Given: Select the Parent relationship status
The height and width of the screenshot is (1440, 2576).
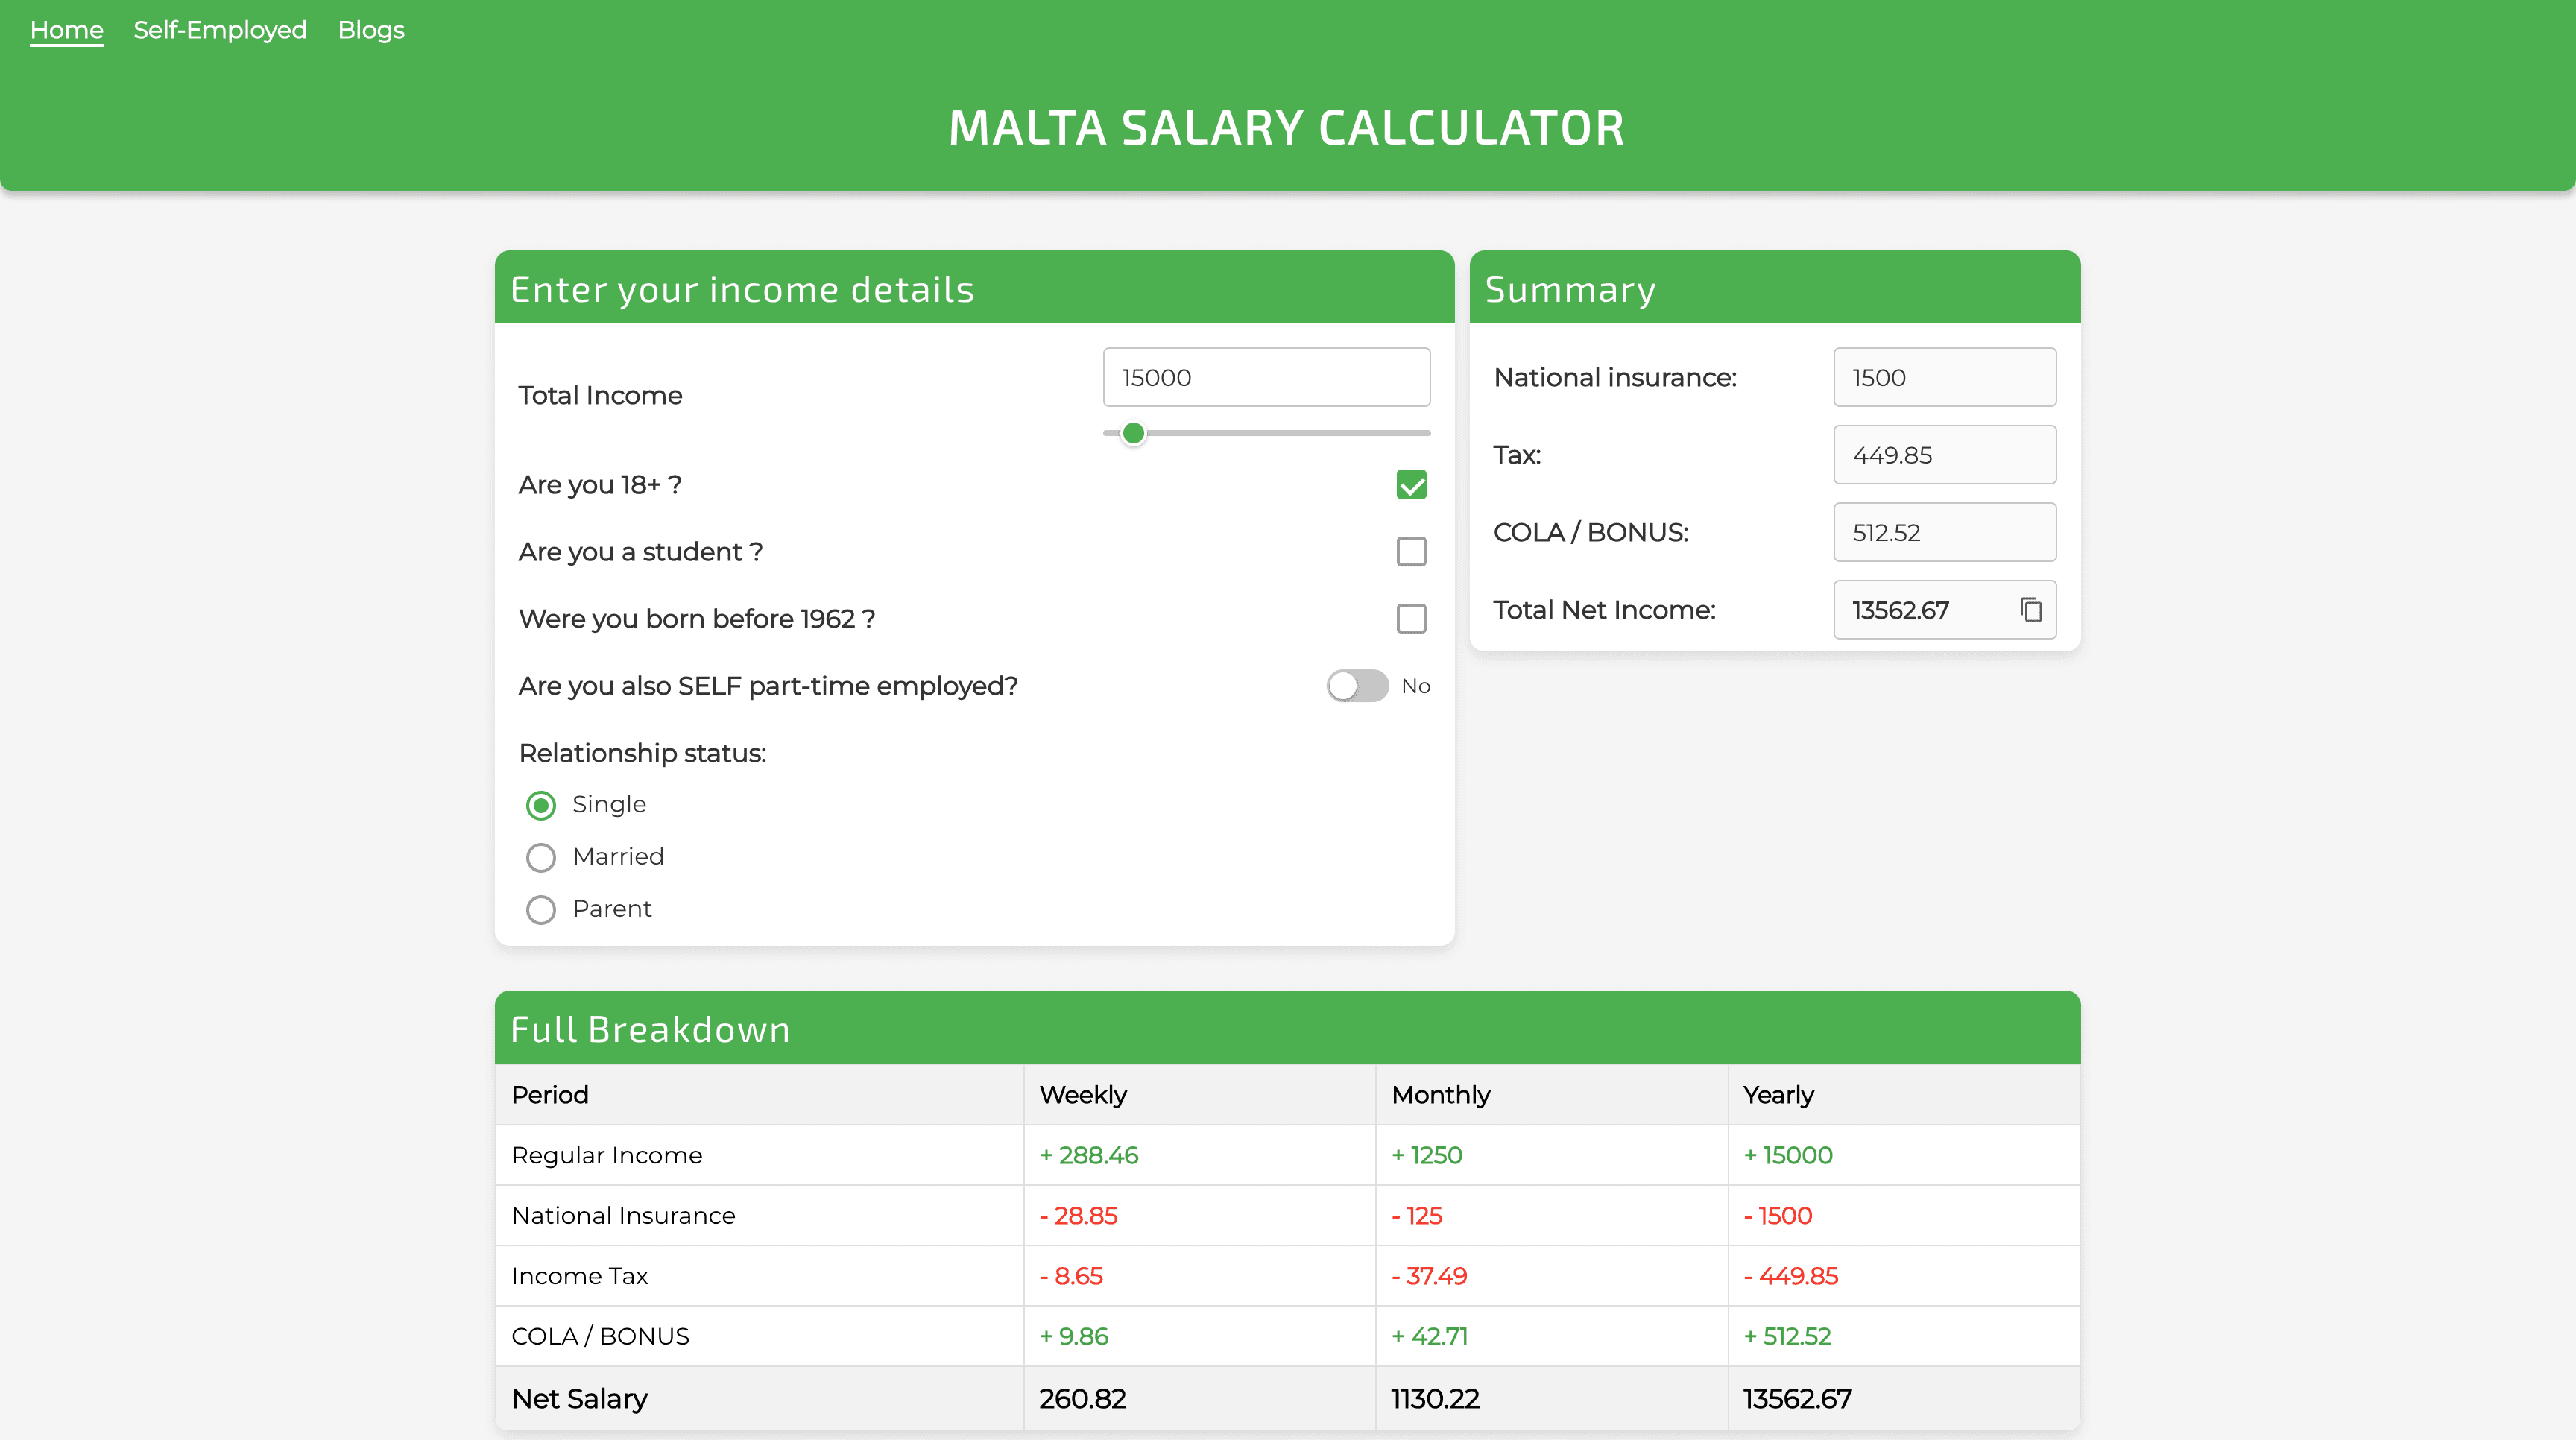Looking at the screenshot, I should [x=541, y=909].
